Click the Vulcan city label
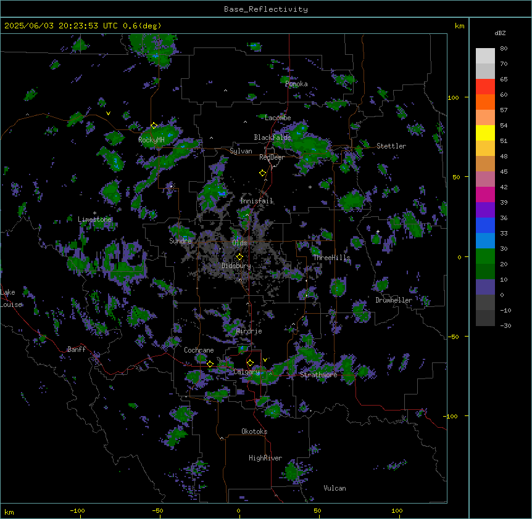This screenshot has width=532, height=519. tap(335, 488)
